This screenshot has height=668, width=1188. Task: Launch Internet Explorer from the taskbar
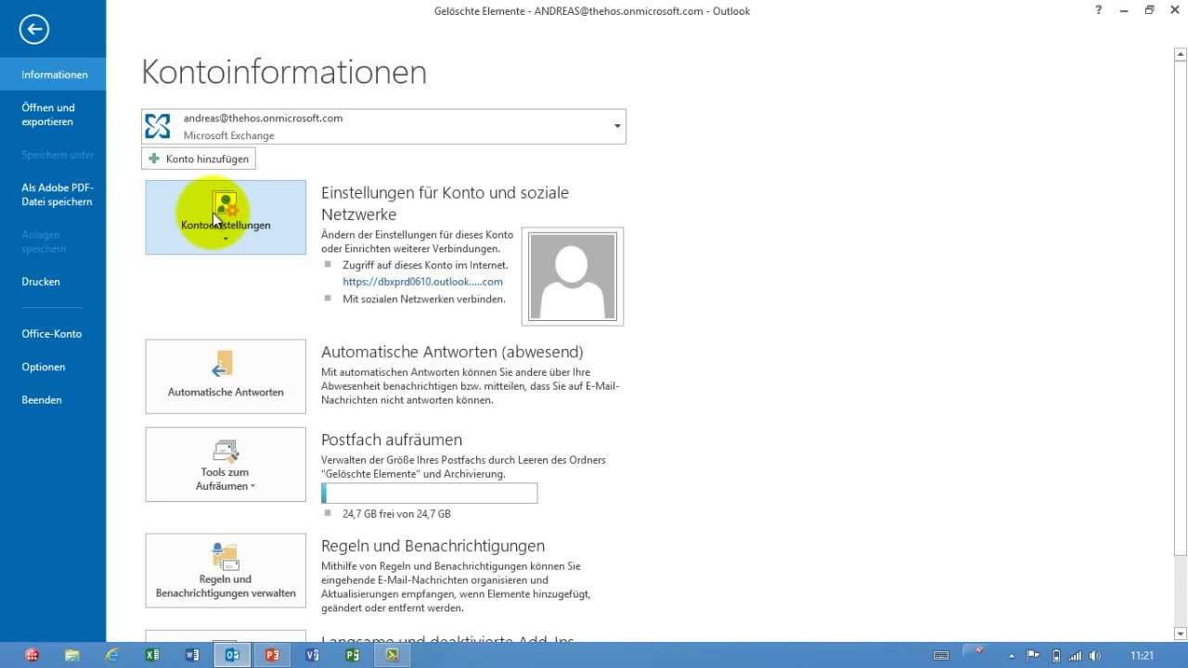[112, 655]
